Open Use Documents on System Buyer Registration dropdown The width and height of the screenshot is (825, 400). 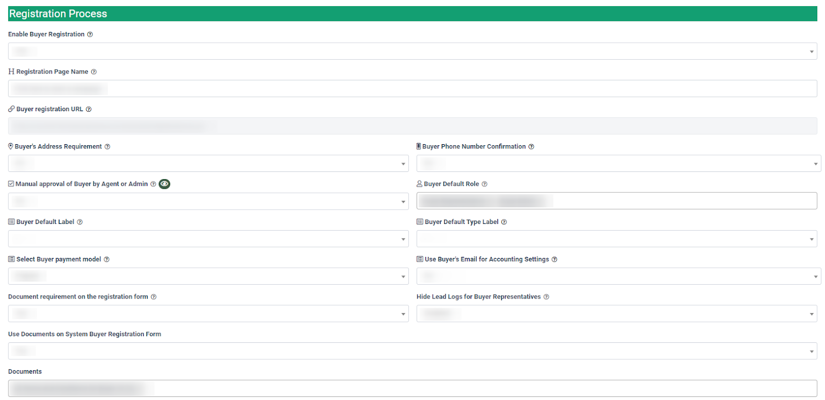click(412, 351)
